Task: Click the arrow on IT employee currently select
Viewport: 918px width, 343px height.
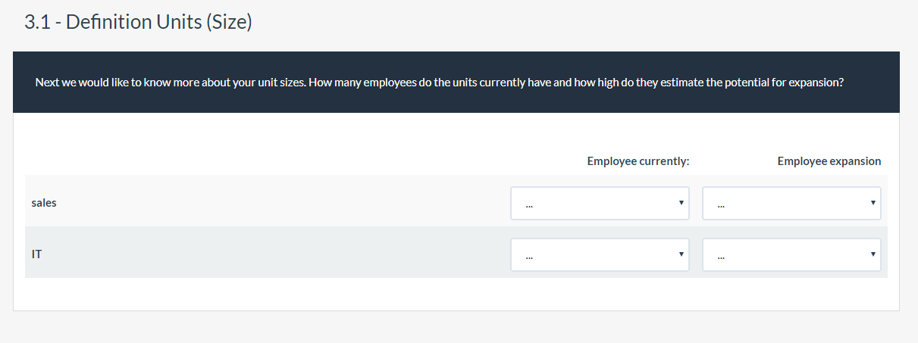Action: click(x=681, y=254)
